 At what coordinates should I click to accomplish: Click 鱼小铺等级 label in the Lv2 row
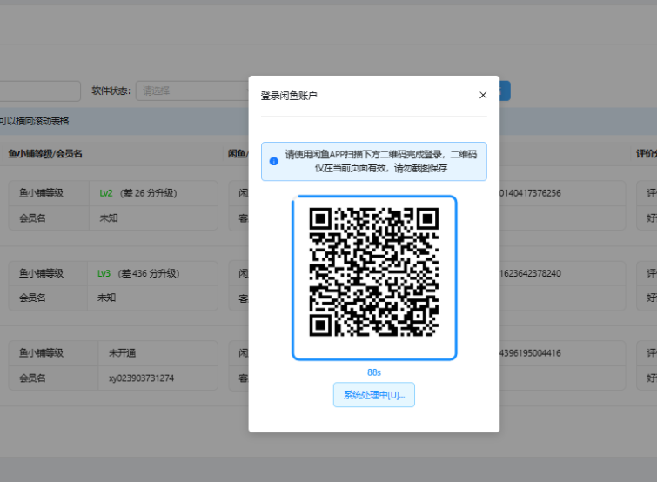tap(41, 193)
